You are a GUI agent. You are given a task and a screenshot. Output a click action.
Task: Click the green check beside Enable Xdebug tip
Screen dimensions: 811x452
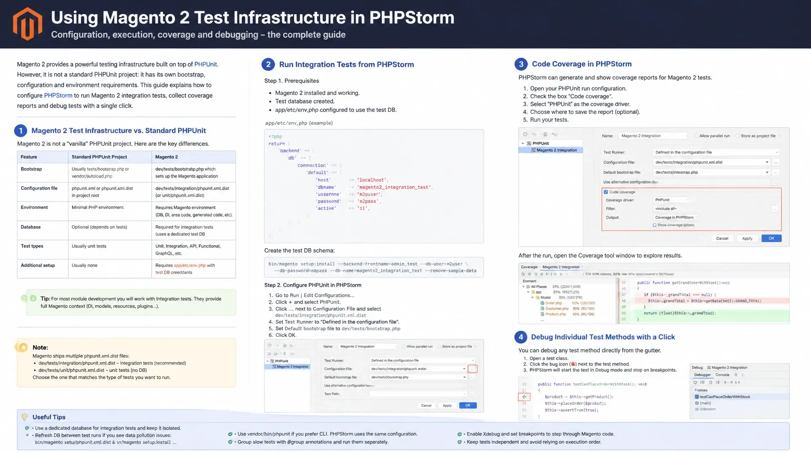coord(460,434)
